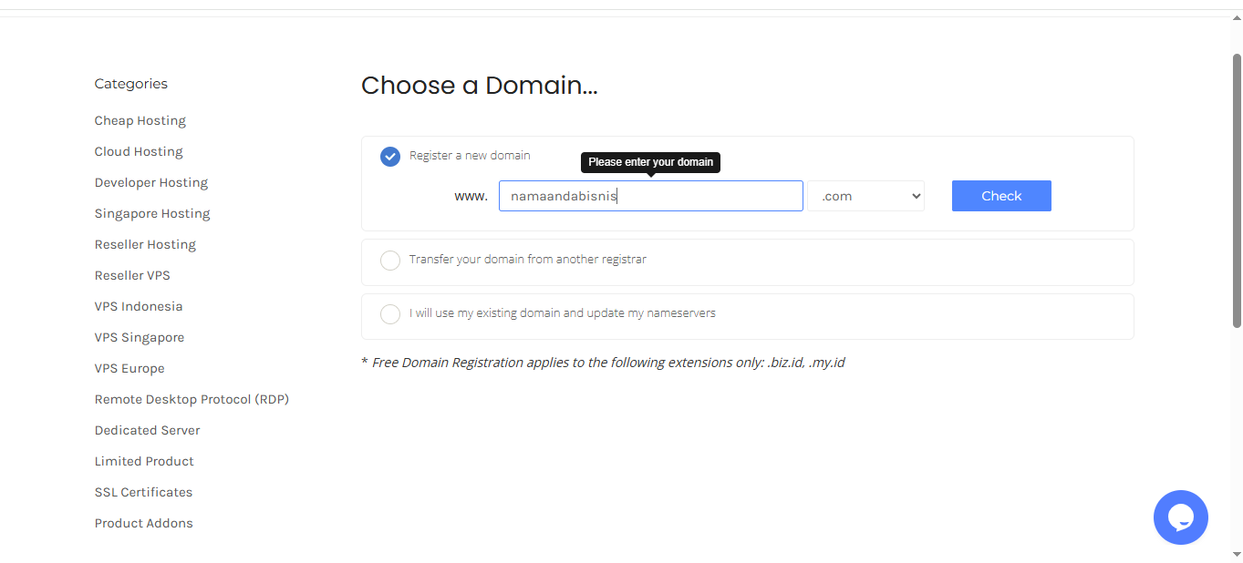Open VPS Indonesia category
The image size is (1243, 563).
coord(139,307)
